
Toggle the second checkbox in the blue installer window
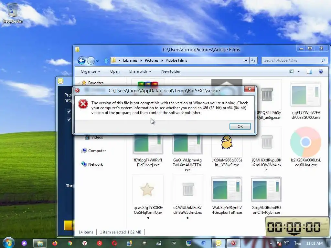tap(69, 119)
